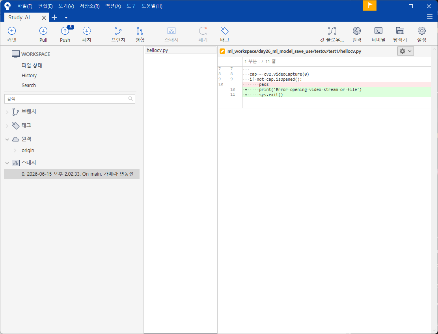Pull changes from remote

[43, 34]
